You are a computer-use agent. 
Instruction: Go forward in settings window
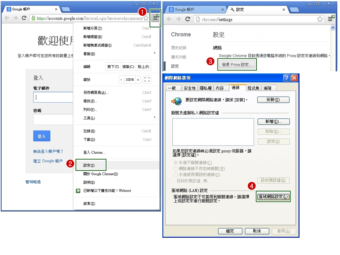point(178,19)
